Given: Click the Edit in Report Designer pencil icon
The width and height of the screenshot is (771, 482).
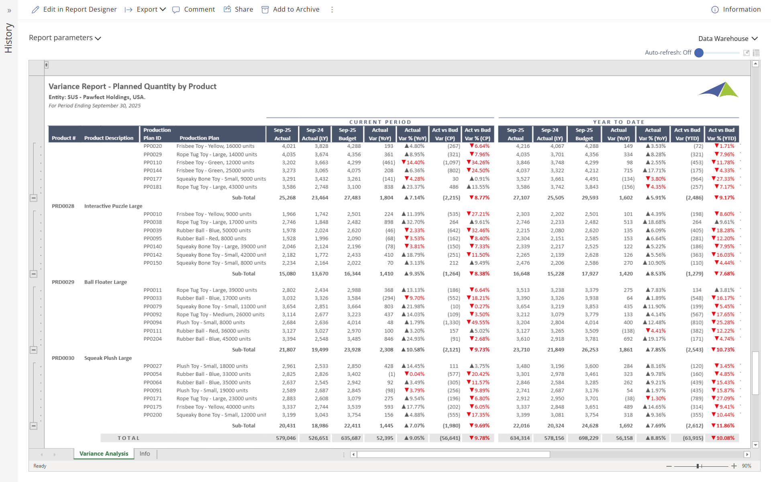Looking at the screenshot, I should [x=35, y=9].
